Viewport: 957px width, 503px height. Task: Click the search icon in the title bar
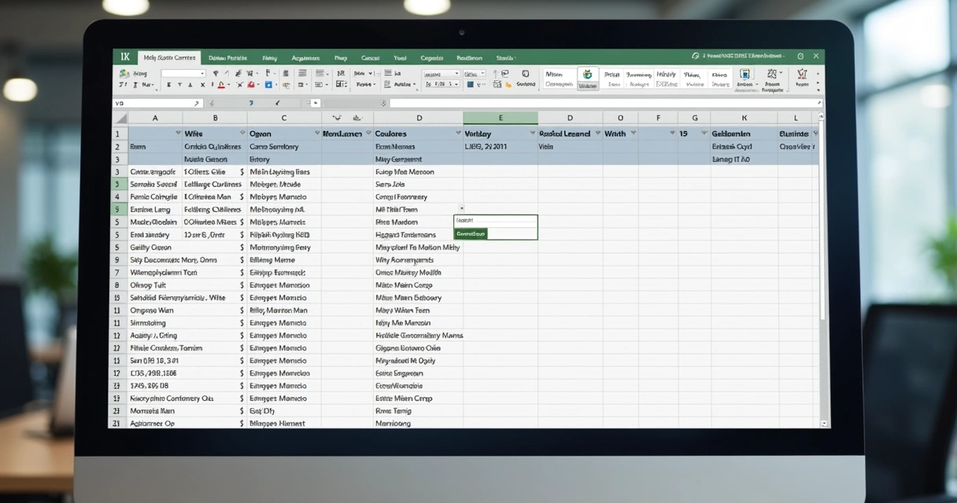click(x=695, y=56)
